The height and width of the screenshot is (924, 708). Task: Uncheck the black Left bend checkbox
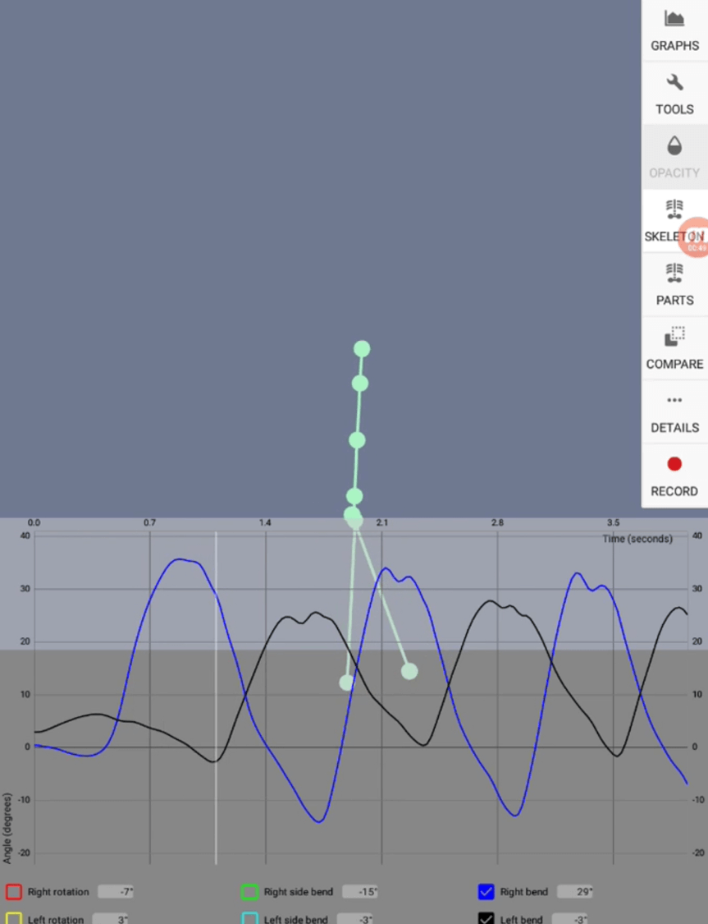486,919
